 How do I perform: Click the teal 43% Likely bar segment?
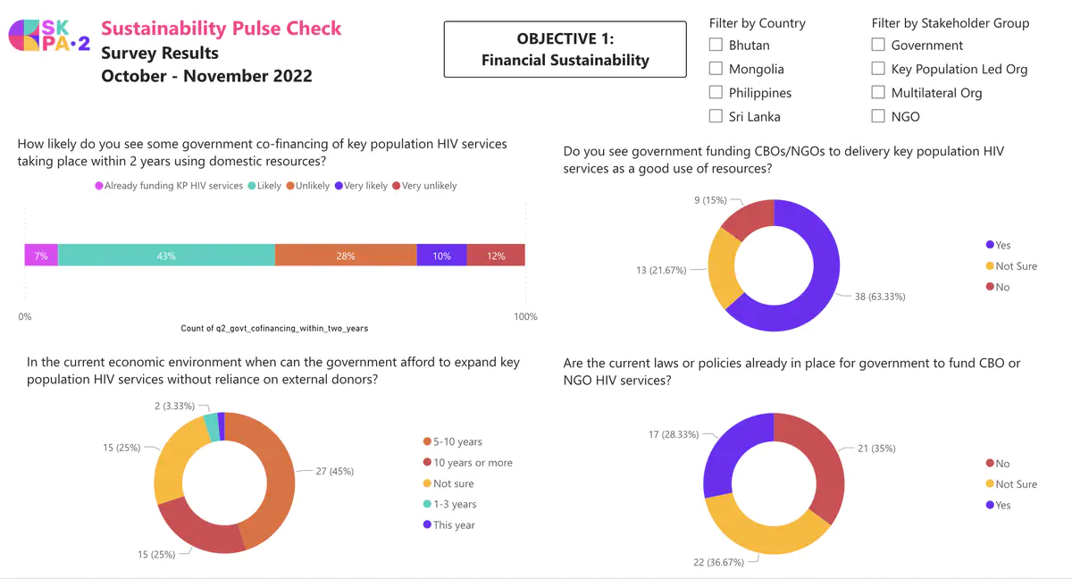166,256
